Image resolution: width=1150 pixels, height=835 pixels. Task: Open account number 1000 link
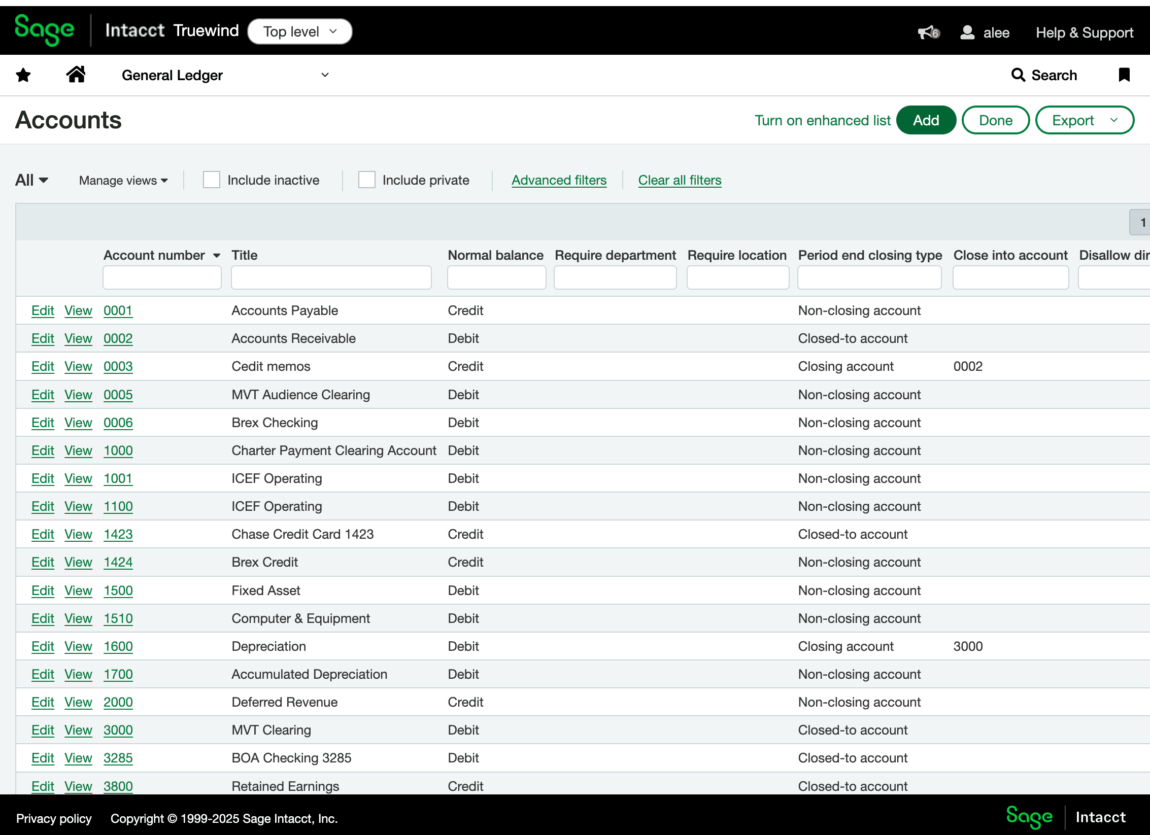tap(118, 450)
